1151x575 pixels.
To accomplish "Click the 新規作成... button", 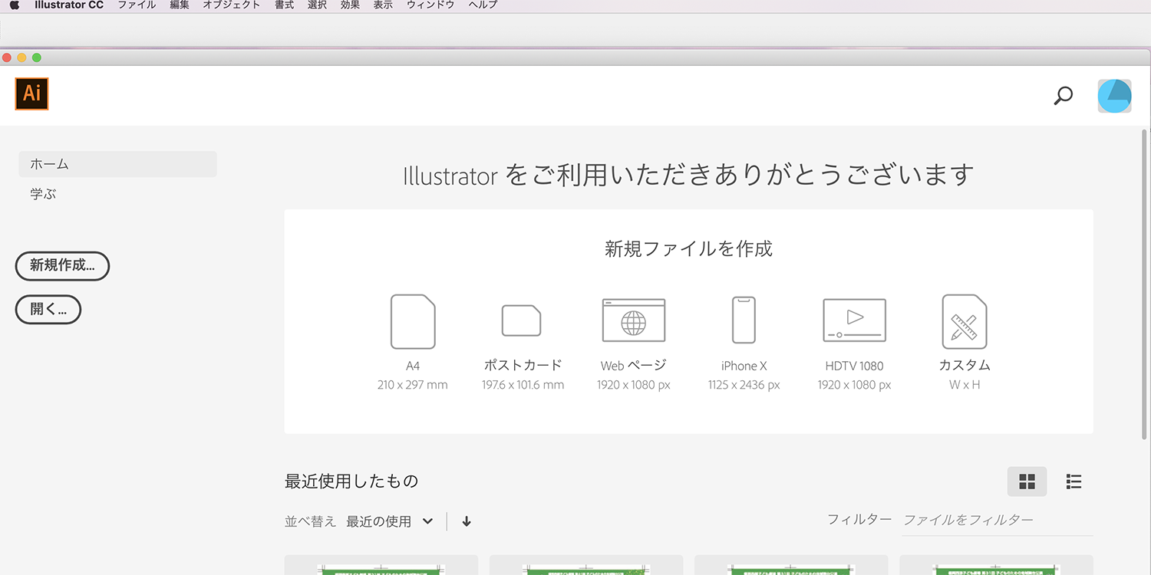I will [62, 266].
